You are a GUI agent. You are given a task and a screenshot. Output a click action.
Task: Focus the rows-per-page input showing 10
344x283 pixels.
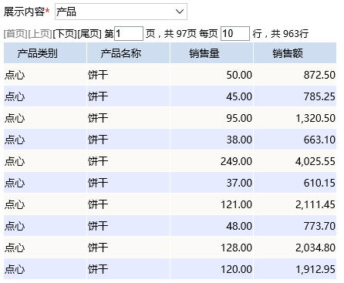235,33
